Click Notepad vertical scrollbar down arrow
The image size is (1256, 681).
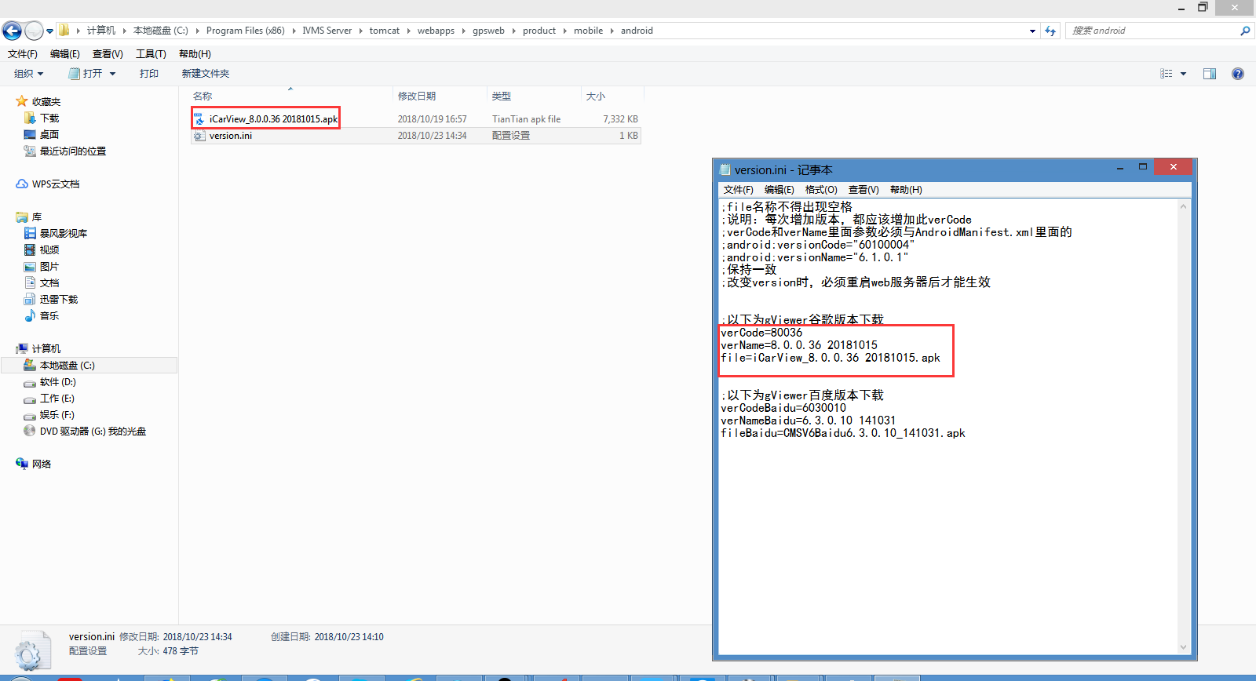pyautogui.click(x=1183, y=647)
